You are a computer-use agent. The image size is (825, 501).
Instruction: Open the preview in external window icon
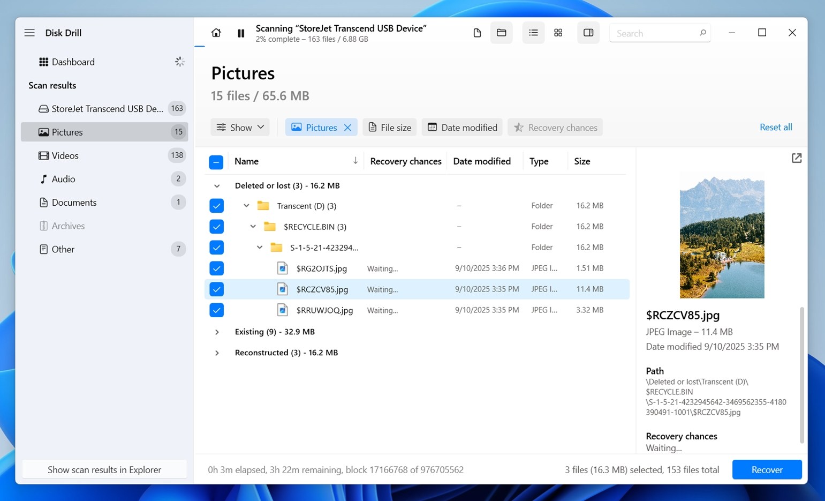coord(796,158)
